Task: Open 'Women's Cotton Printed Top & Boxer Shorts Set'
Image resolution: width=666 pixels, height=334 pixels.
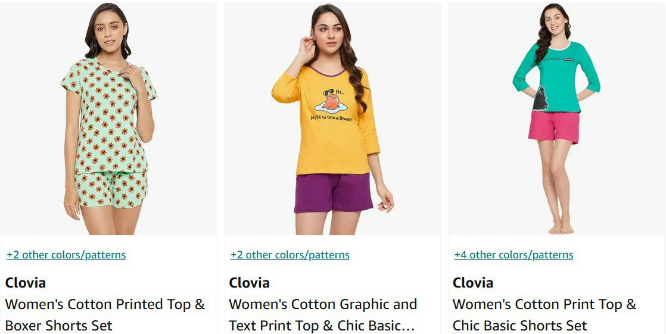Action: [105, 315]
